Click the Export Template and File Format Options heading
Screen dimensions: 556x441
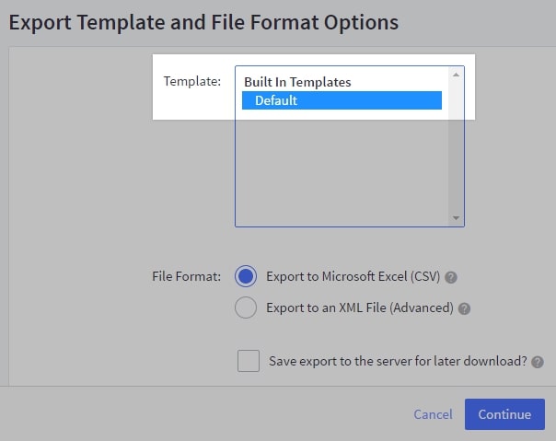coord(204,22)
